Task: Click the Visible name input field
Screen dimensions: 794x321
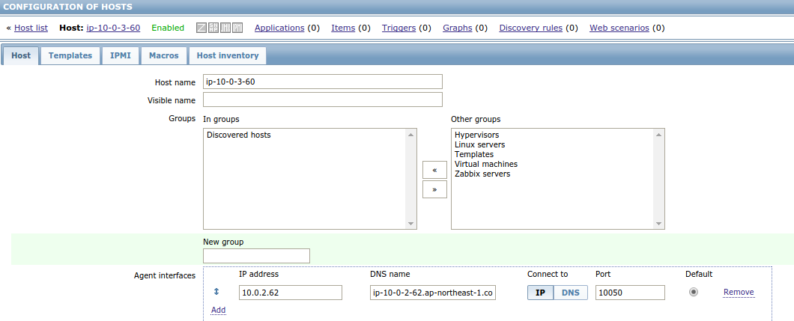Action: coord(323,100)
